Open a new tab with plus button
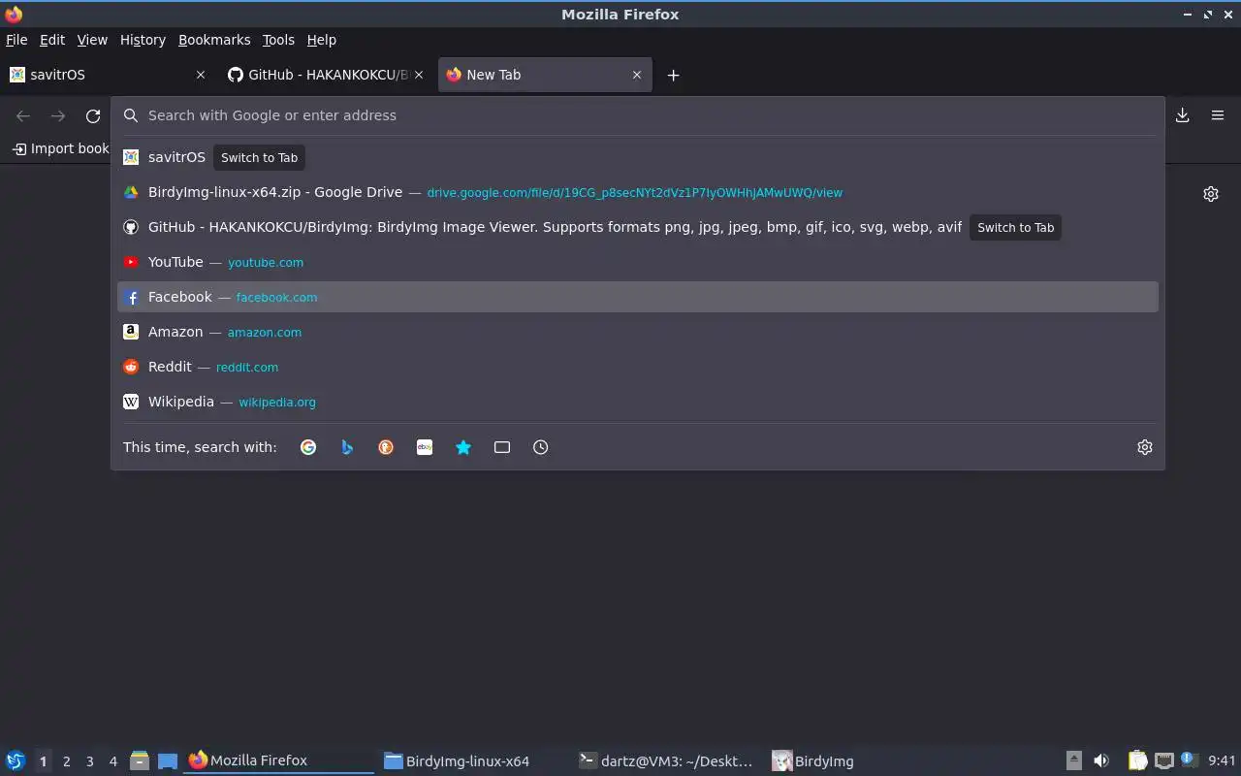1241x776 pixels. tap(673, 75)
